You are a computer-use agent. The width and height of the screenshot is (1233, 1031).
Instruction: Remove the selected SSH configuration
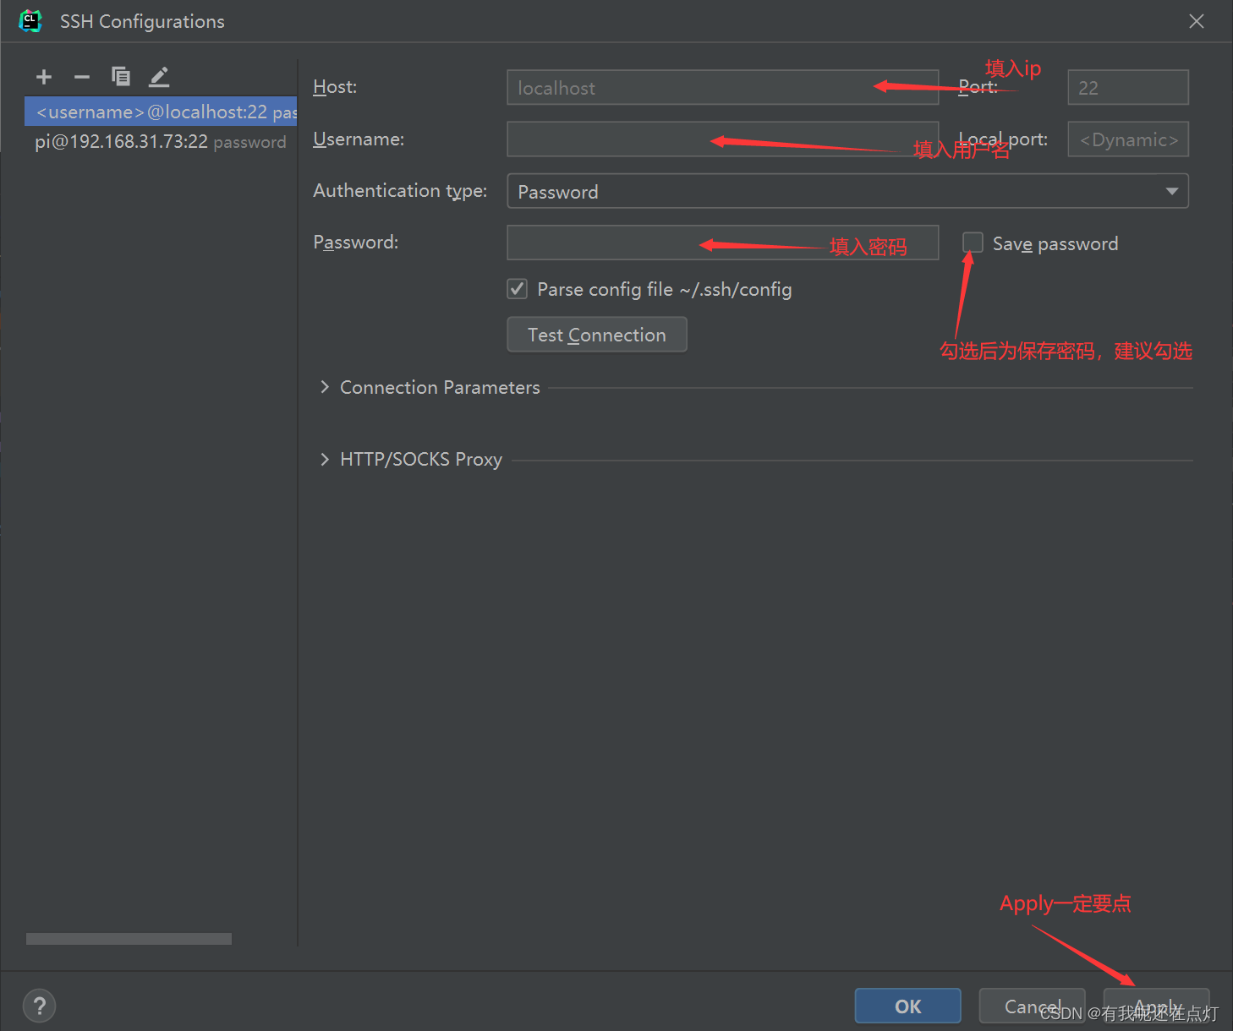click(82, 77)
